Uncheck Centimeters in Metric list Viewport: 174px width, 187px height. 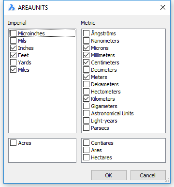pyautogui.click(x=86, y=62)
